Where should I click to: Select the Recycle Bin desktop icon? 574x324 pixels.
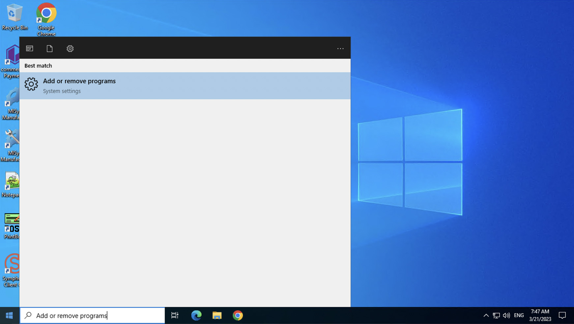point(14,16)
